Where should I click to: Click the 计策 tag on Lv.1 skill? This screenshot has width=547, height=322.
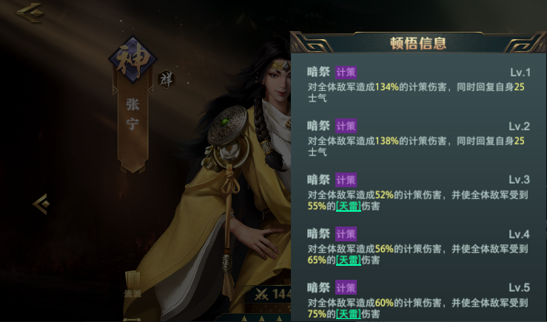346,73
